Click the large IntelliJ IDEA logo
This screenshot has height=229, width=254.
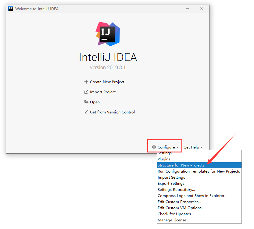click(108, 34)
